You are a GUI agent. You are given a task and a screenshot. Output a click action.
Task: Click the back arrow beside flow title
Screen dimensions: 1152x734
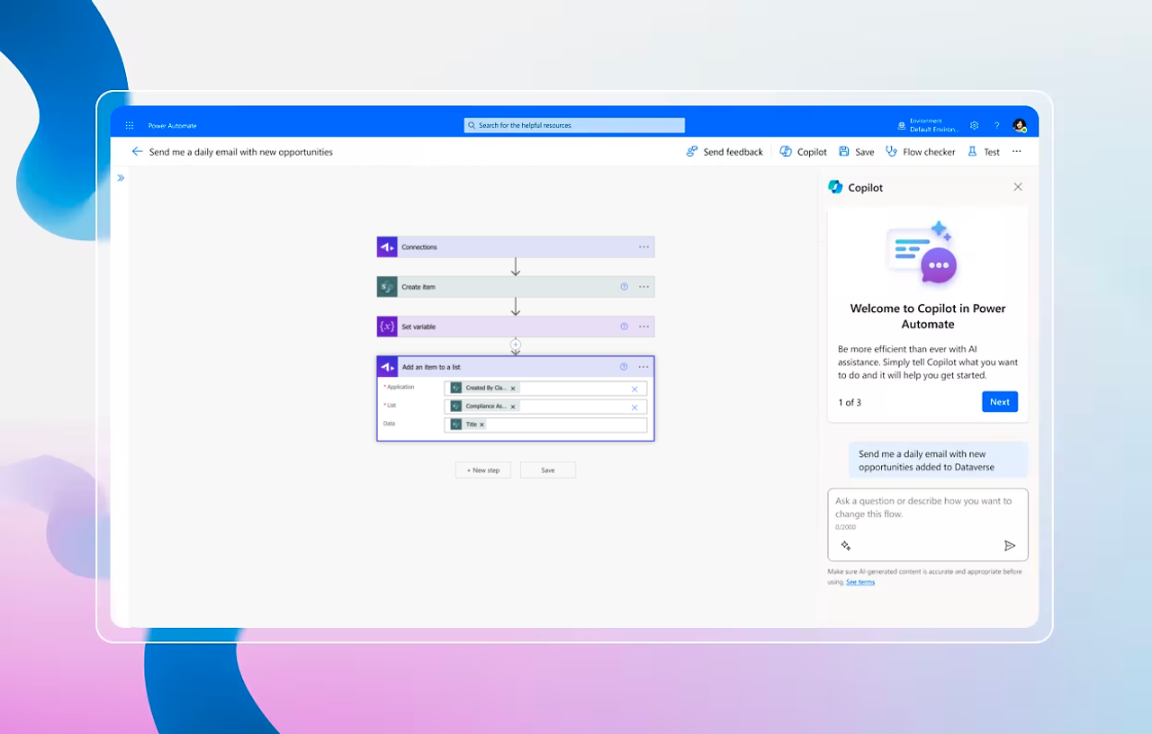(x=137, y=151)
